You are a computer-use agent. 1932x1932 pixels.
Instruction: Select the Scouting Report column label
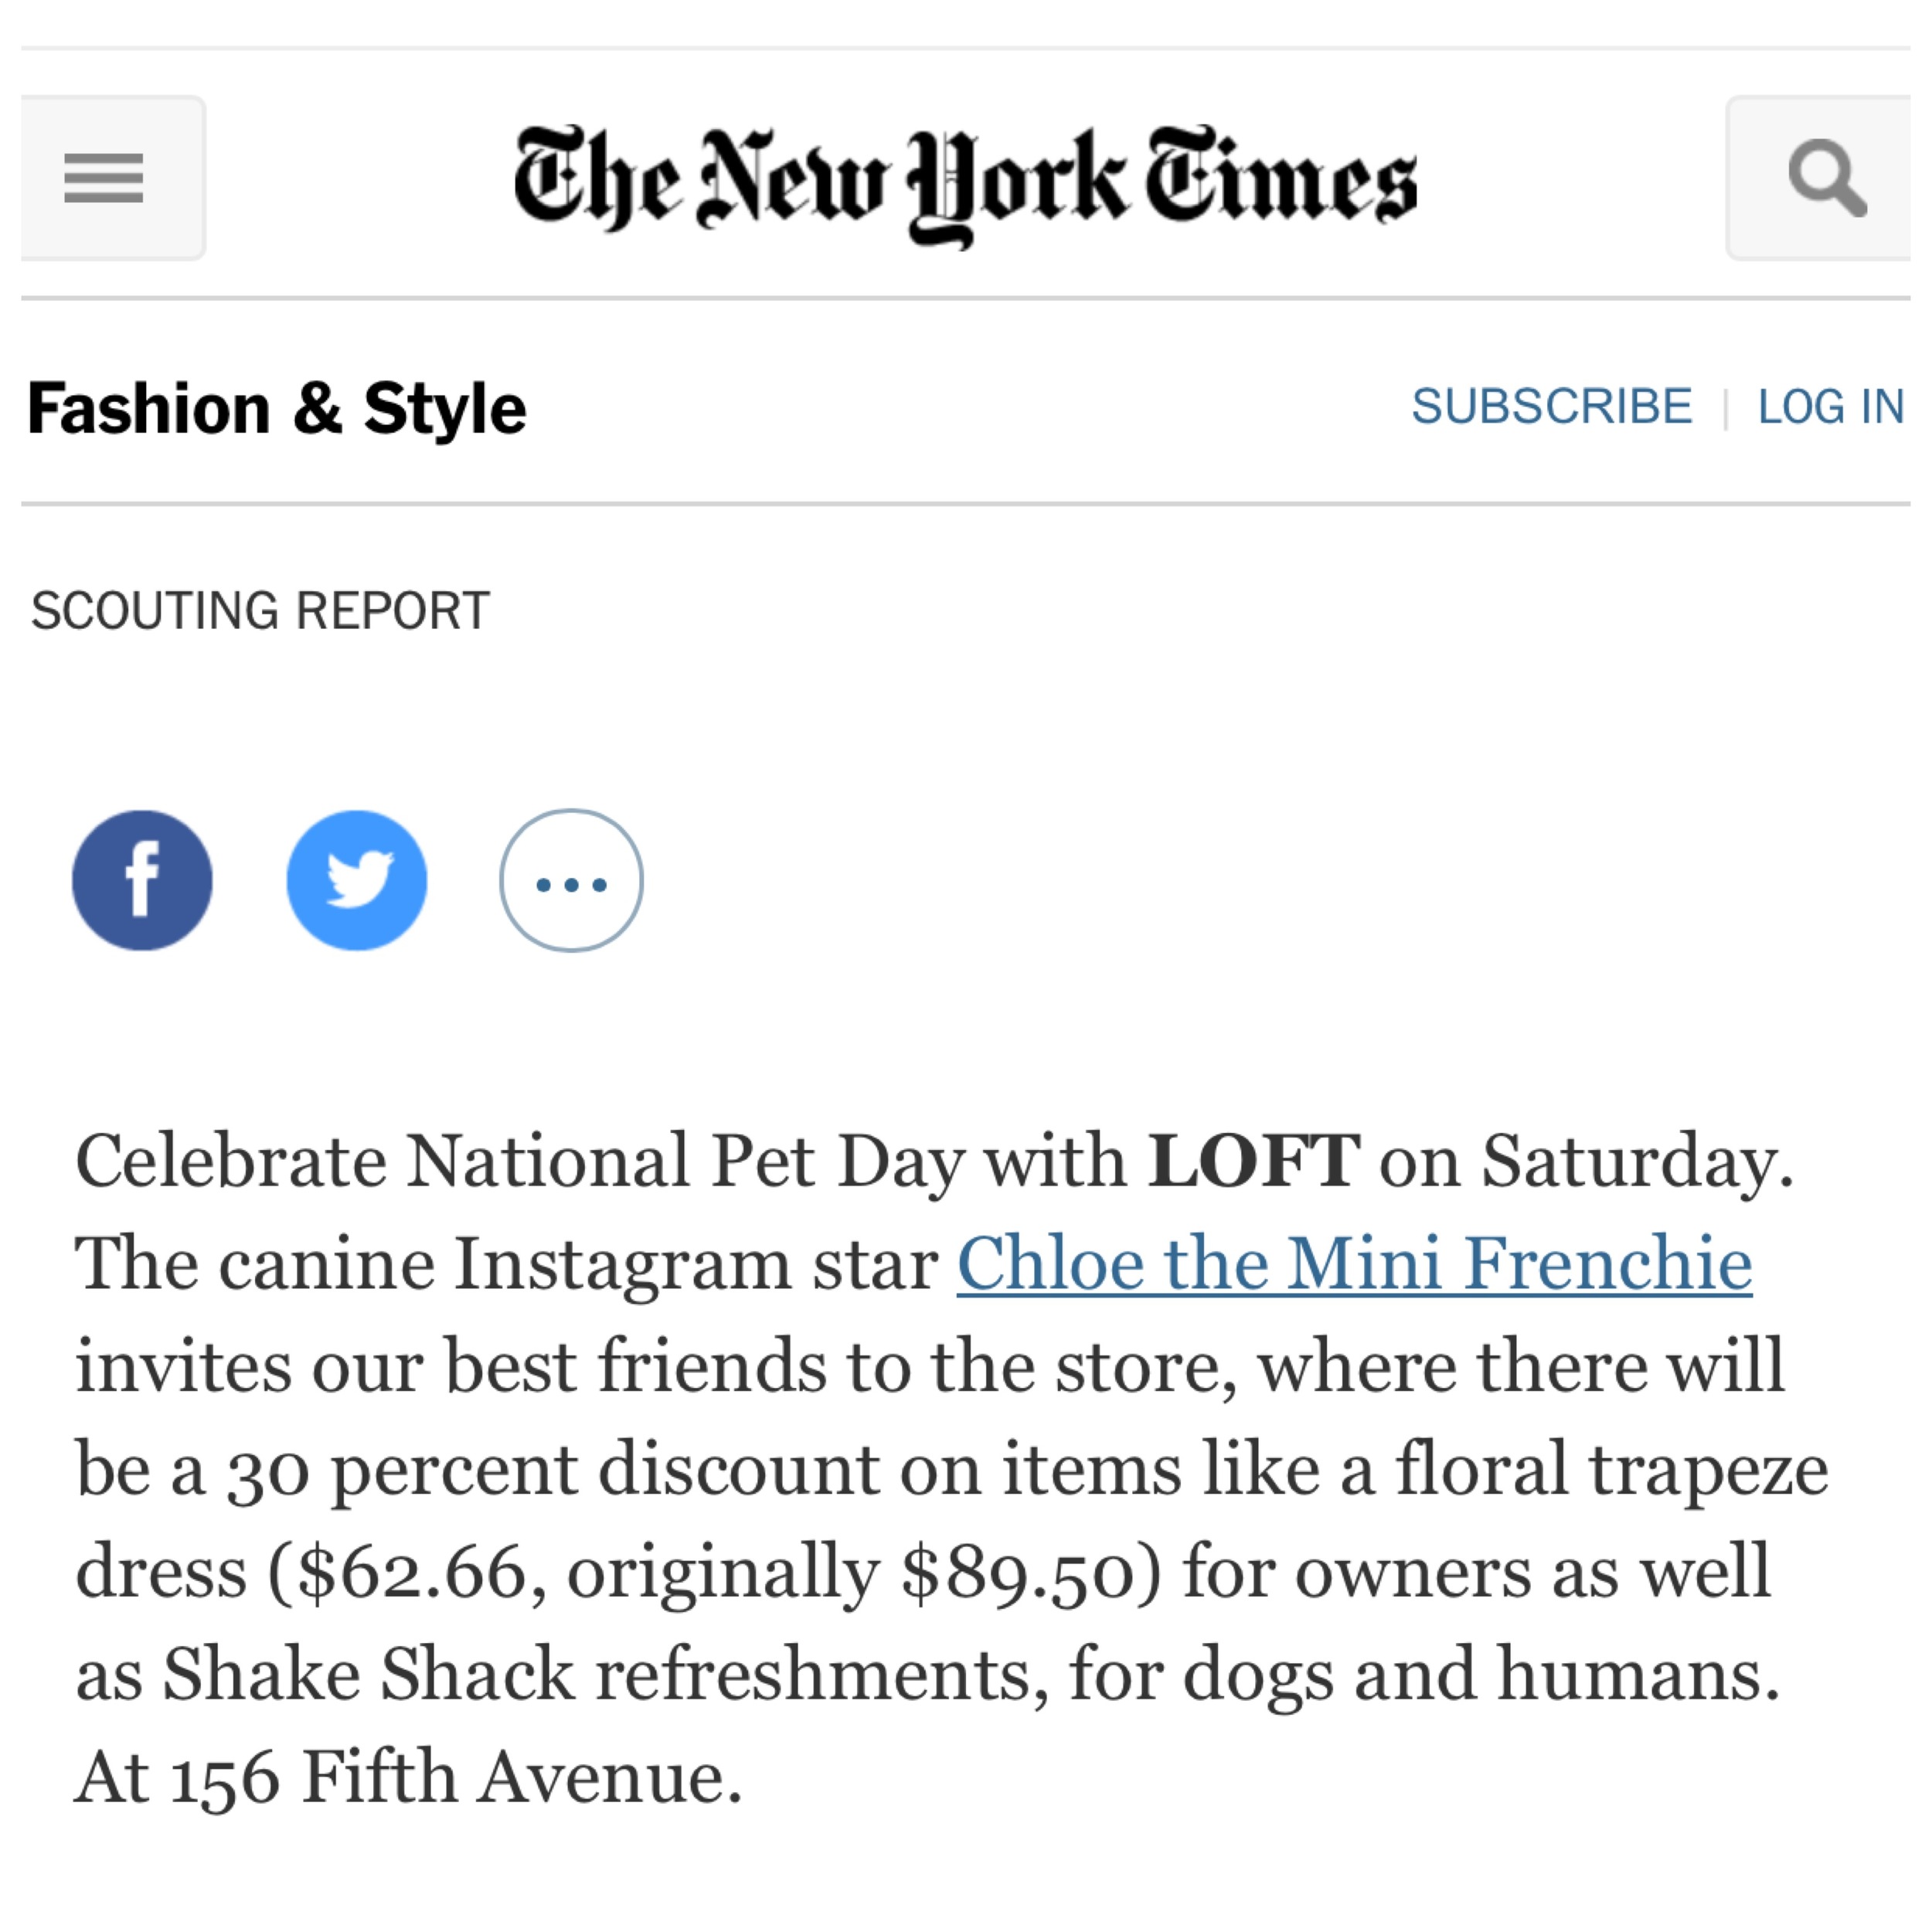pos(260,611)
